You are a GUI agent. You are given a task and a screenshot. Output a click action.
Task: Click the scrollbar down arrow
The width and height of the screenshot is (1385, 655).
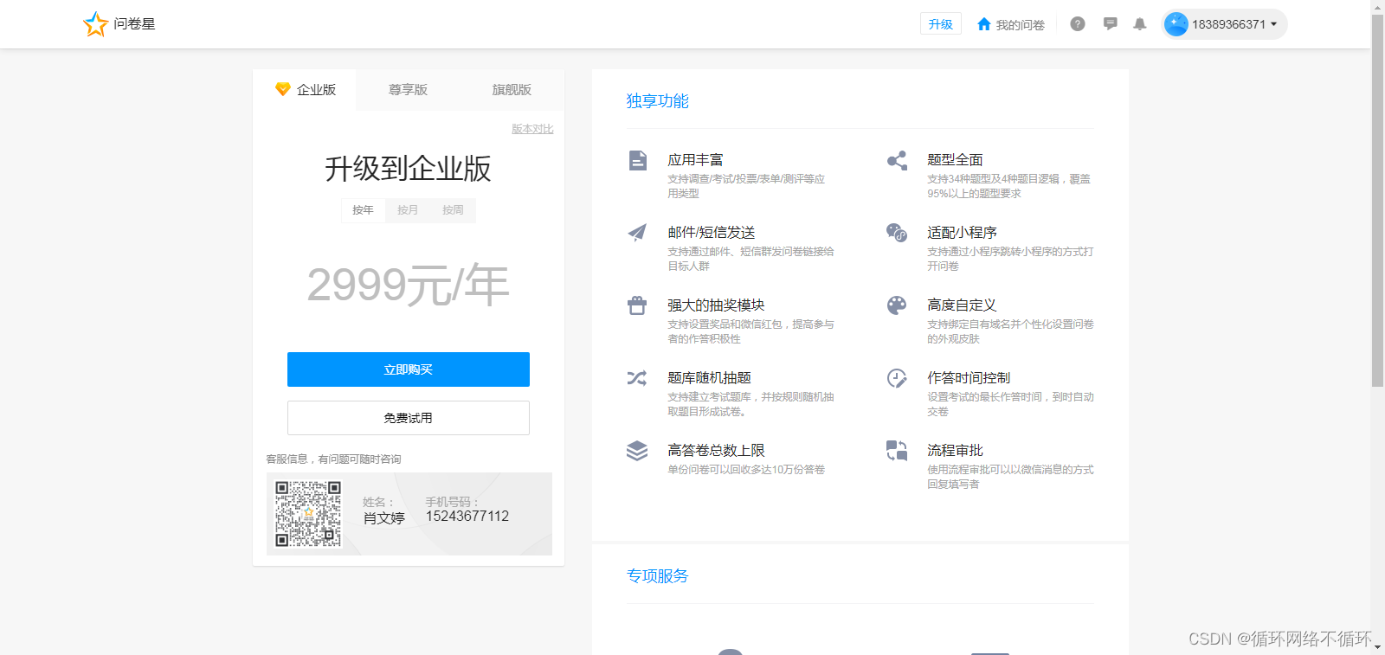coord(1377,648)
